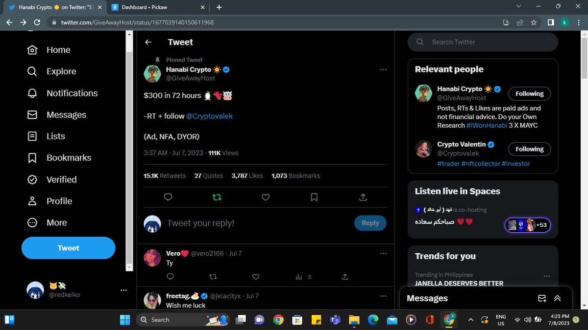Click the blue Tweet compose button
The width and height of the screenshot is (588, 330).
click(x=68, y=248)
